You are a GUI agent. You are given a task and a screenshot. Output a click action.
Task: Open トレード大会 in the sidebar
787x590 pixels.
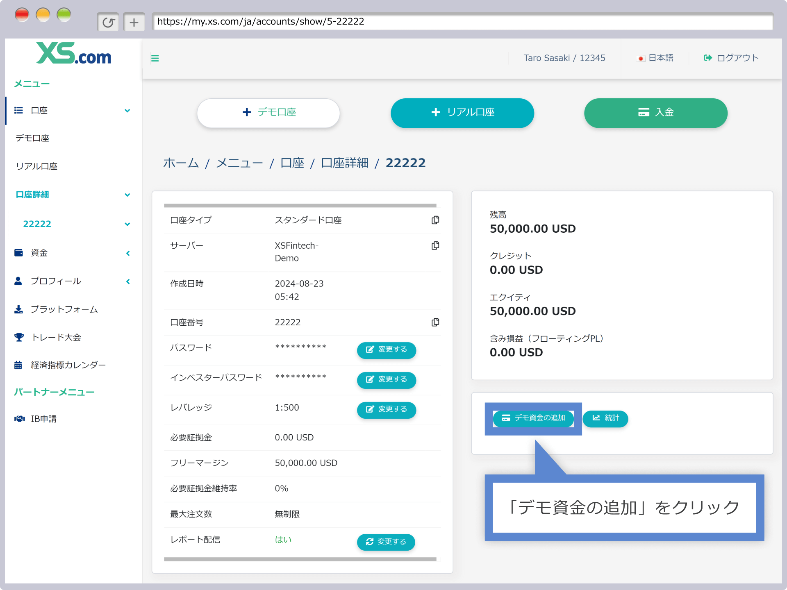(56, 338)
